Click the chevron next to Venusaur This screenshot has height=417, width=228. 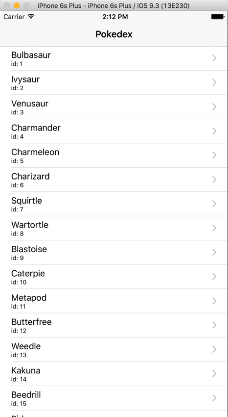click(x=214, y=106)
